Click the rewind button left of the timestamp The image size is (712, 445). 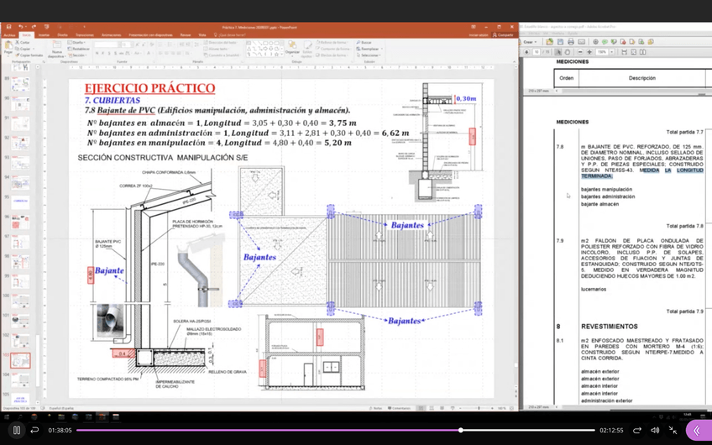34,430
